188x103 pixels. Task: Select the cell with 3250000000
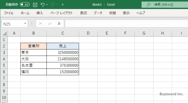(x=63, y=53)
